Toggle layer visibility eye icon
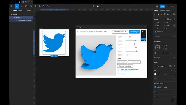 click(x=174, y=66)
